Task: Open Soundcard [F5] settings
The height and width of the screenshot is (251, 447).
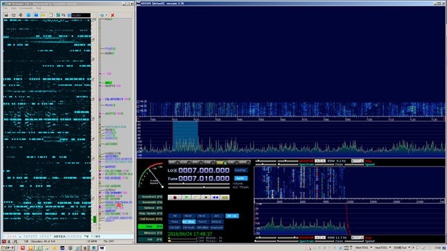Action: point(150,197)
